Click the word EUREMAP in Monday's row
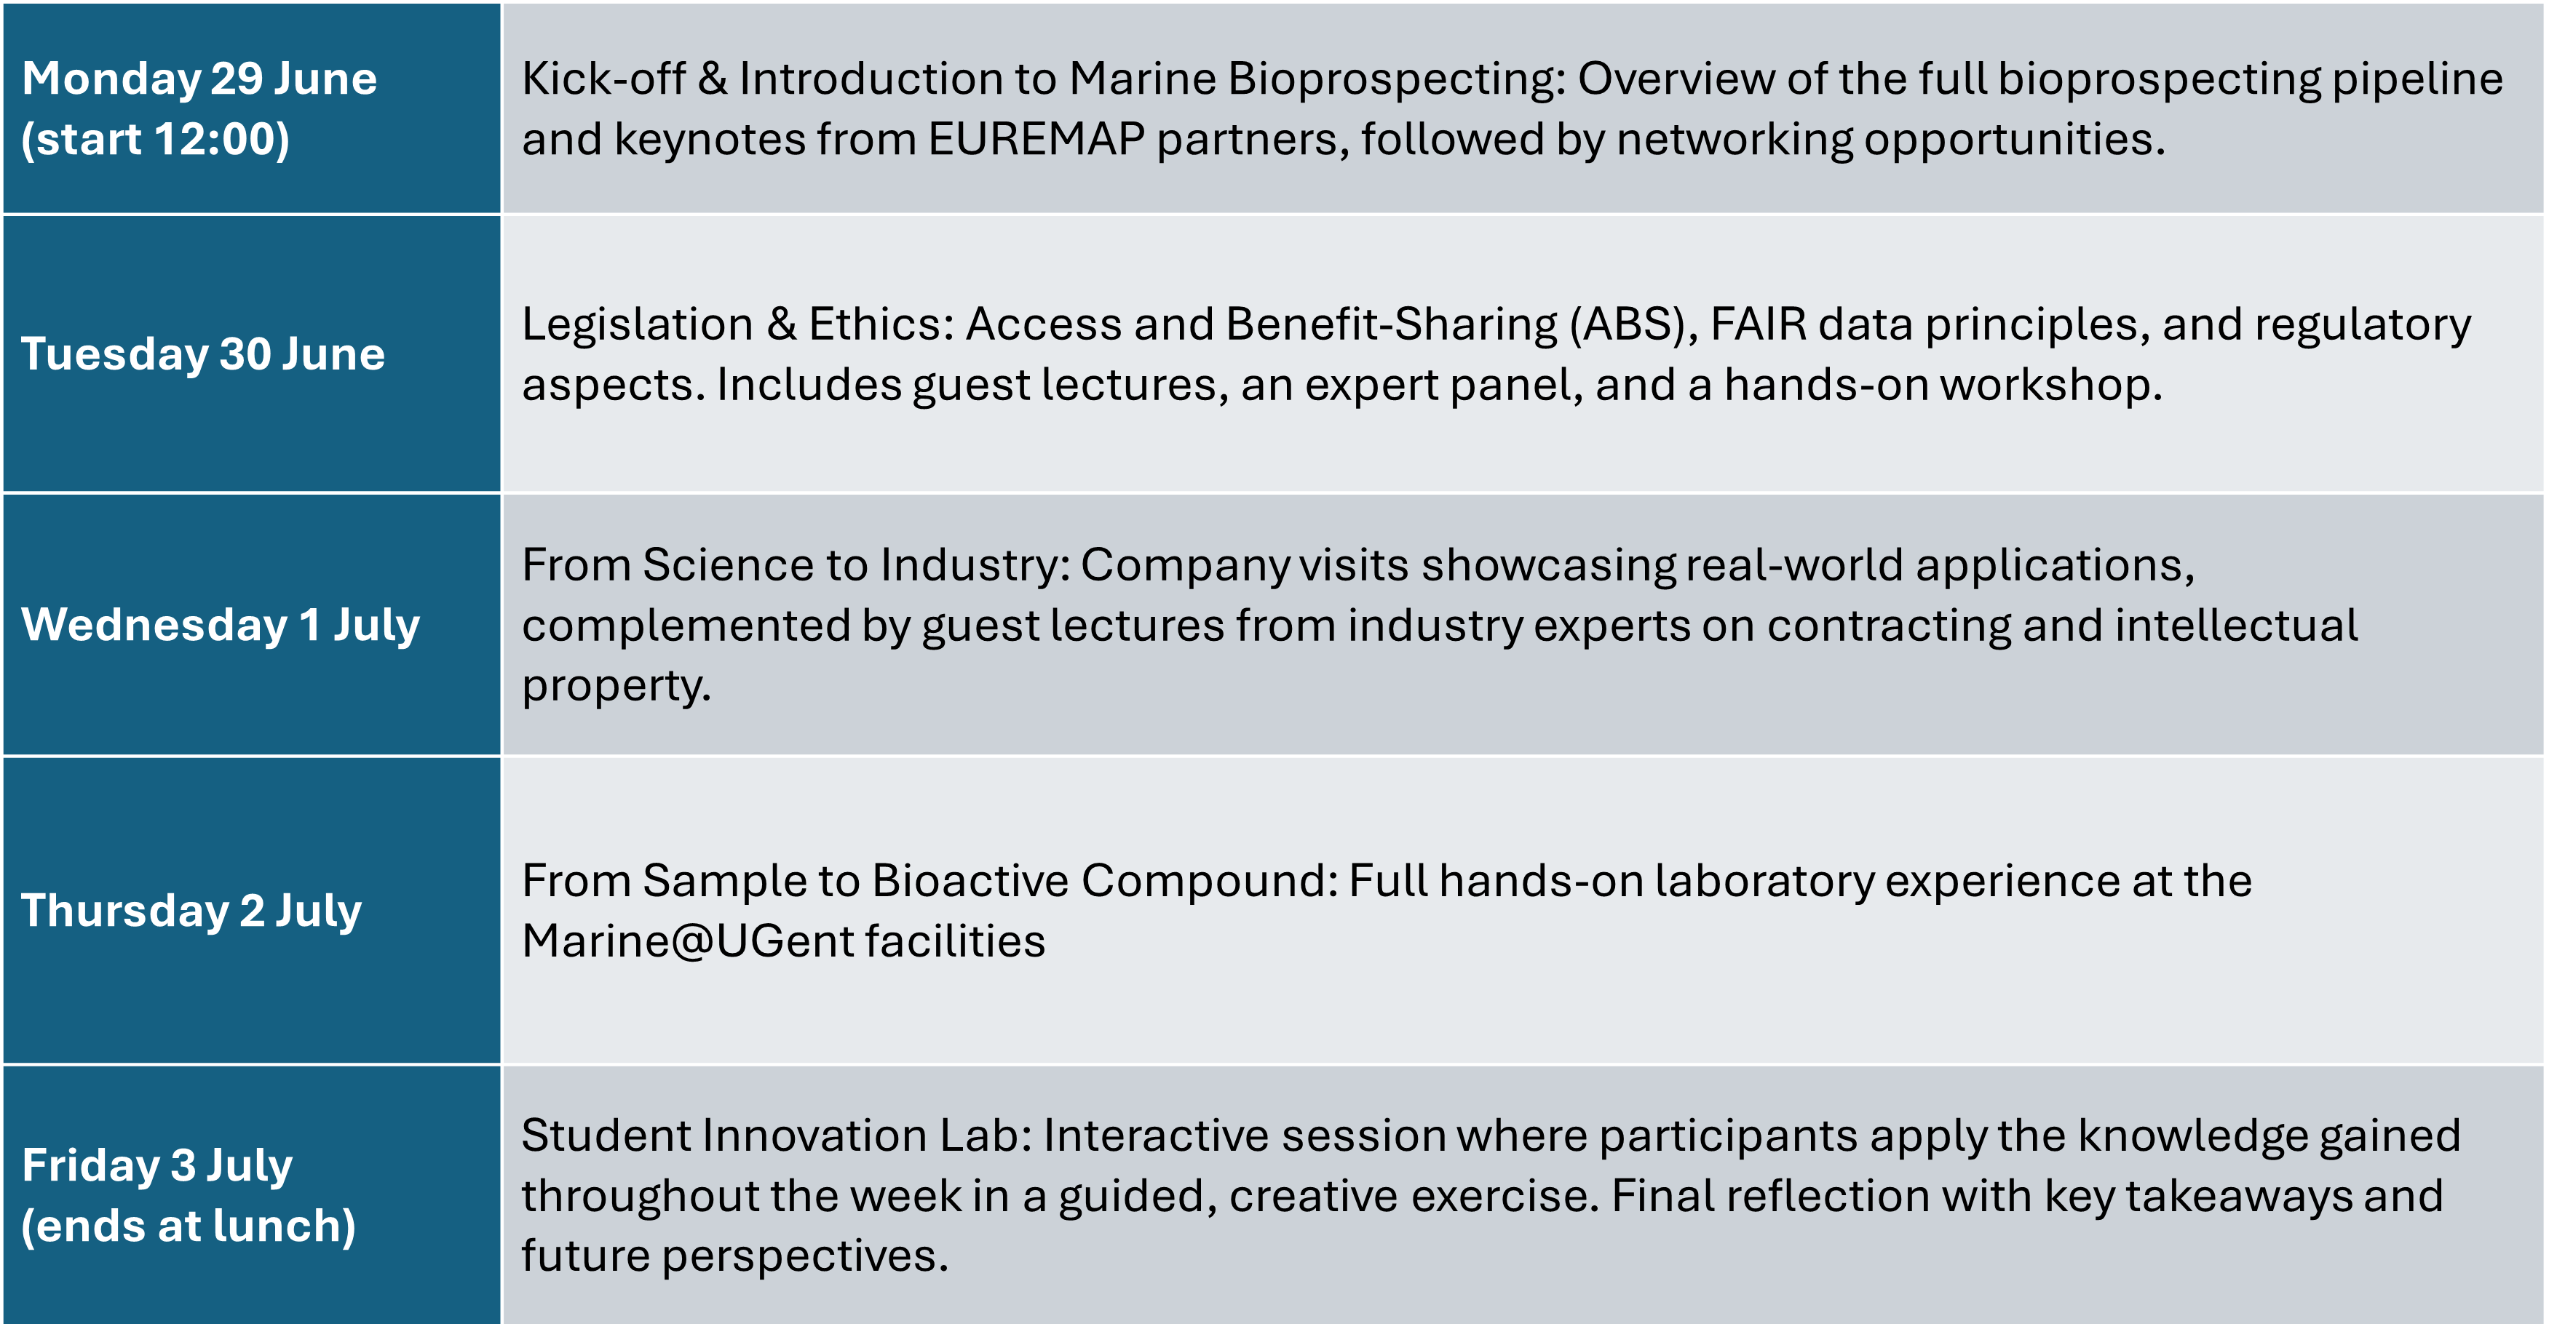The width and height of the screenshot is (2549, 1329). click(1036, 138)
